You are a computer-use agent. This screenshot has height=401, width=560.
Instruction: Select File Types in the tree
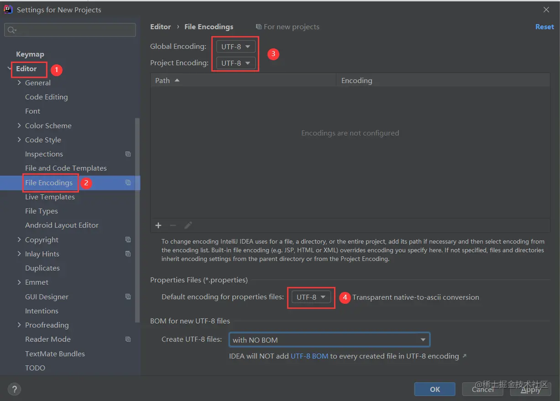[x=42, y=211]
